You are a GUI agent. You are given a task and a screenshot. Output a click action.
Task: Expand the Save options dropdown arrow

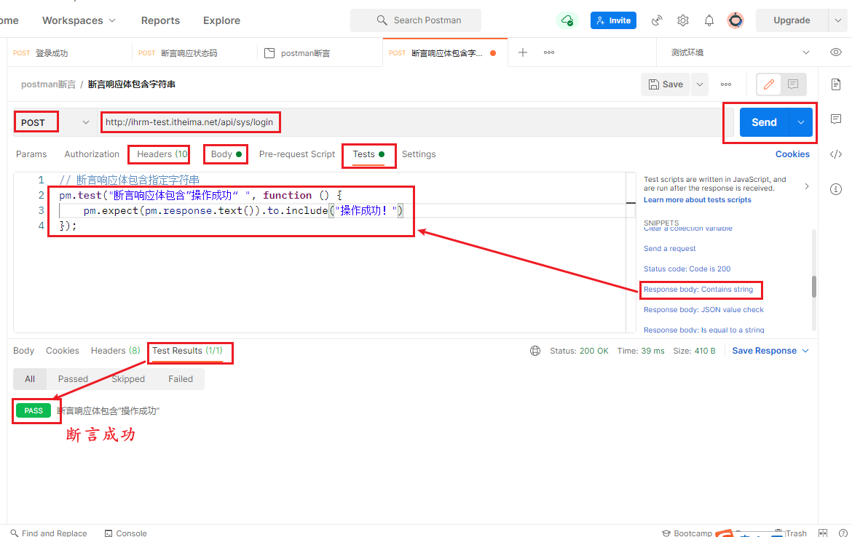click(x=700, y=84)
